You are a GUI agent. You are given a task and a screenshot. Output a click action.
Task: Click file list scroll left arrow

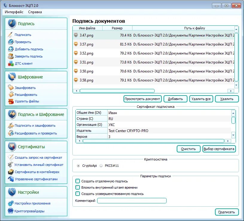pyautogui.click(x=77, y=91)
